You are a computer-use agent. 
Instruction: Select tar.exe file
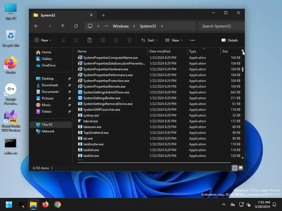(88, 138)
